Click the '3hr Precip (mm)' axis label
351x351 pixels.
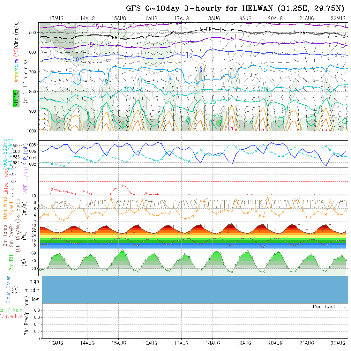pyautogui.click(x=26, y=316)
